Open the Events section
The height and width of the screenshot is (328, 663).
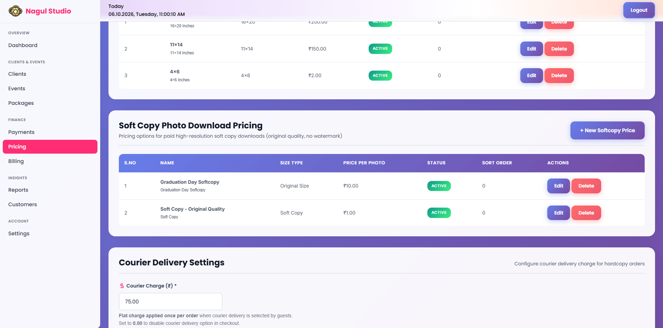point(17,89)
